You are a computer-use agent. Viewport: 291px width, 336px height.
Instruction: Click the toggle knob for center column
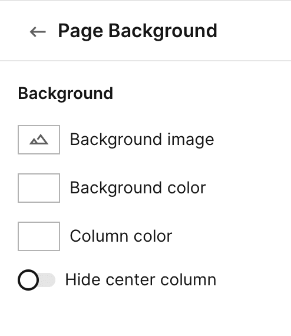[28, 280]
